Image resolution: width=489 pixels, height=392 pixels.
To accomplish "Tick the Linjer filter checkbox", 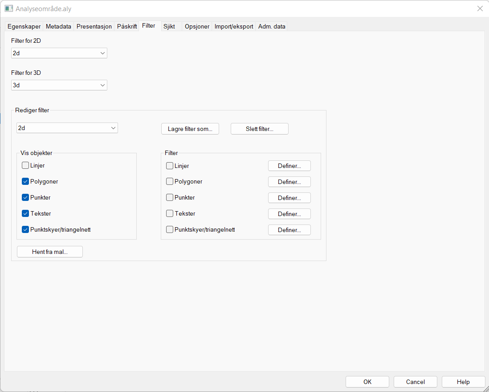I will pyautogui.click(x=170, y=166).
